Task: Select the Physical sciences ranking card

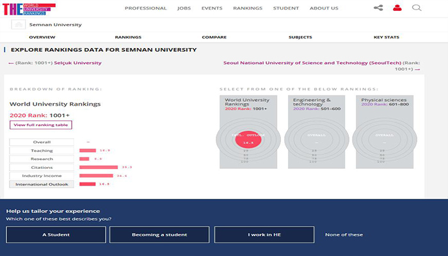Action: 385,132
